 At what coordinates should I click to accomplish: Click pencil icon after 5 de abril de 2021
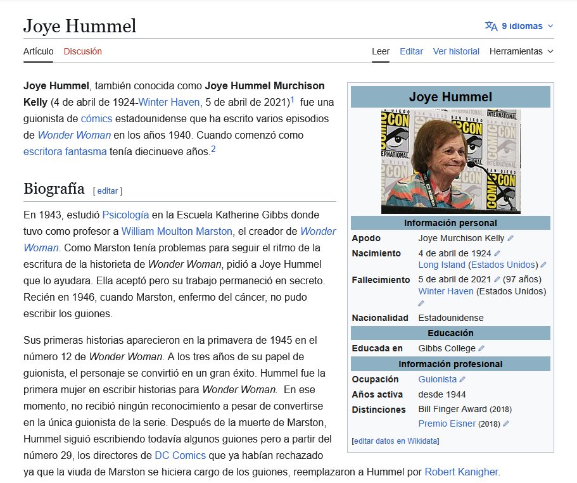497,280
